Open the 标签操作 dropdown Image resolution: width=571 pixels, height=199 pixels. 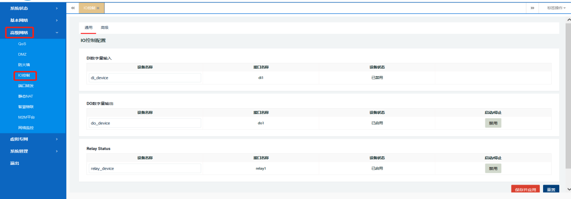coord(556,8)
